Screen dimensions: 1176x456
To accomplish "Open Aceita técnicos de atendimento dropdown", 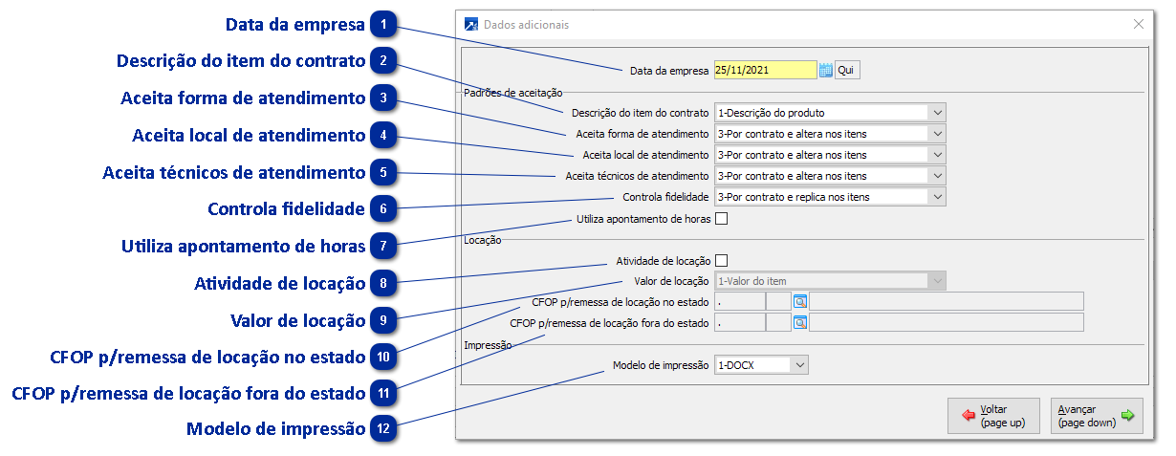I will (x=936, y=176).
